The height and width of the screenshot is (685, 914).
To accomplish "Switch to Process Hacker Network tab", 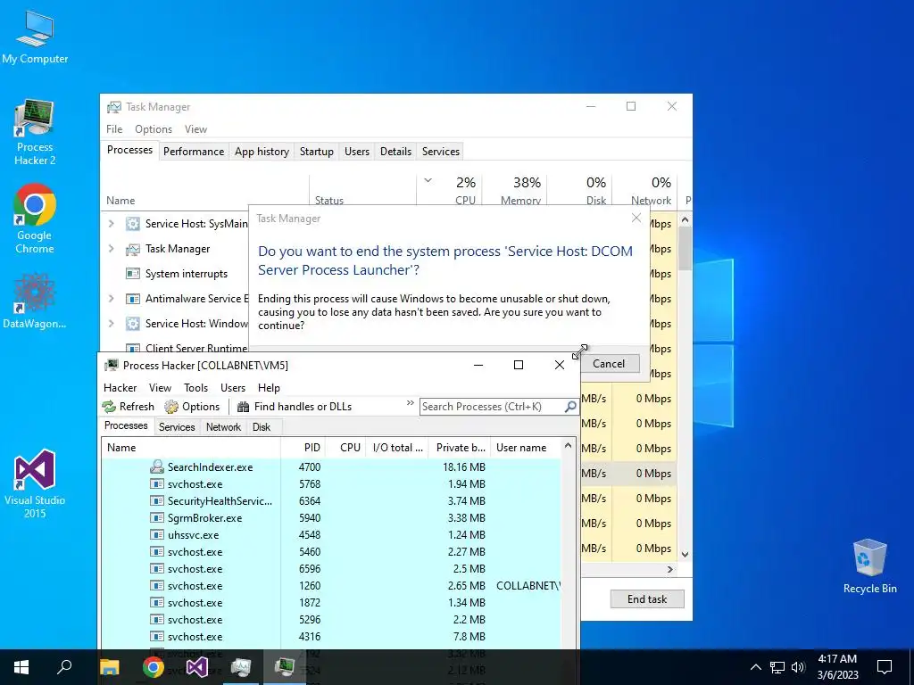I will 223,427.
